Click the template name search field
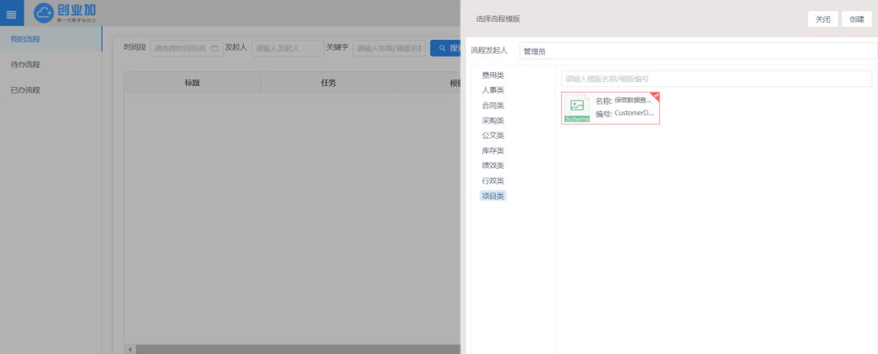The width and height of the screenshot is (878, 354). tap(715, 79)
